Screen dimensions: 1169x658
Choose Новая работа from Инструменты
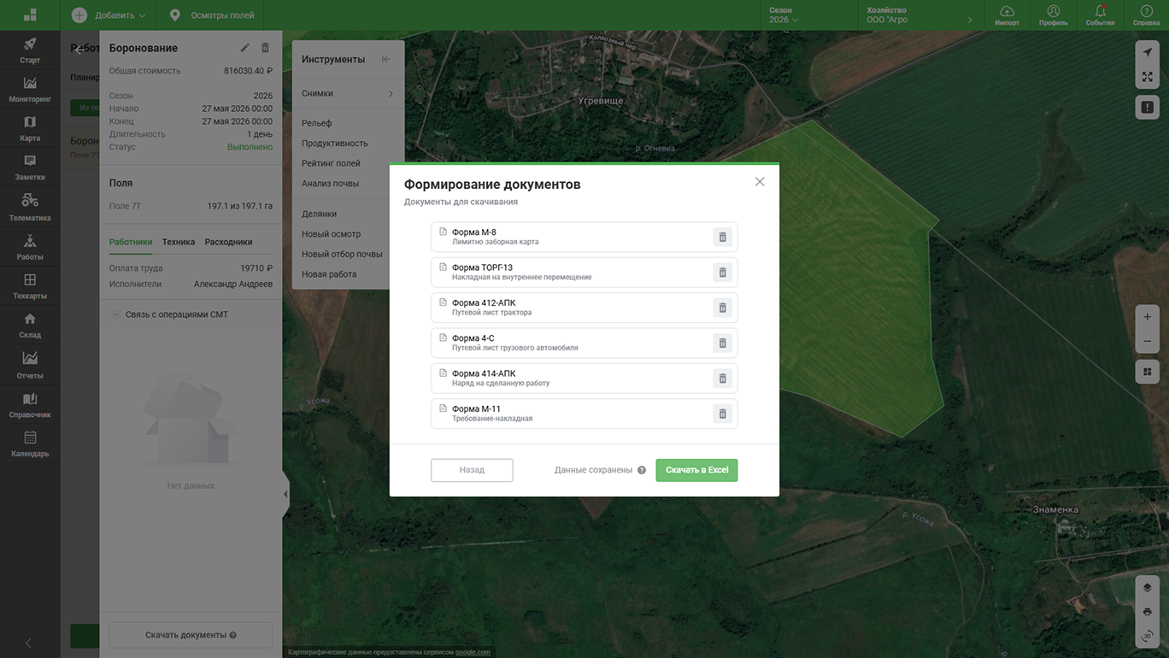pyautogui.click(x=329, y=274)
